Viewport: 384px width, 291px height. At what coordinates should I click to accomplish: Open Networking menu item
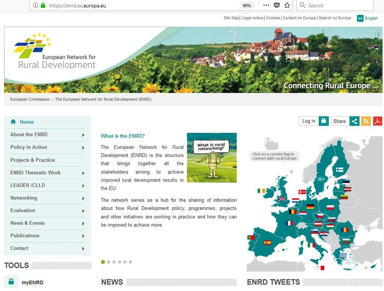pos(24,197)
